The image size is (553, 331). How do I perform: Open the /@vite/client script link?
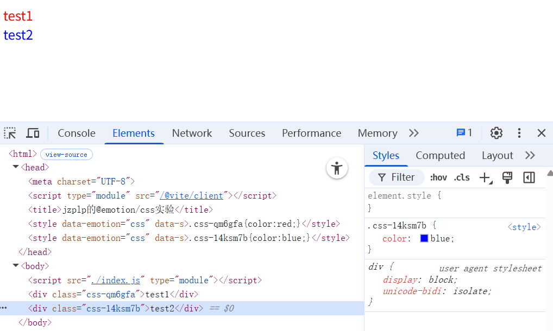pyautogui.click(x=191, y=195)
